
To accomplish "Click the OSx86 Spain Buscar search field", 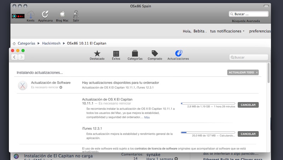I will [x=249, y=14].
